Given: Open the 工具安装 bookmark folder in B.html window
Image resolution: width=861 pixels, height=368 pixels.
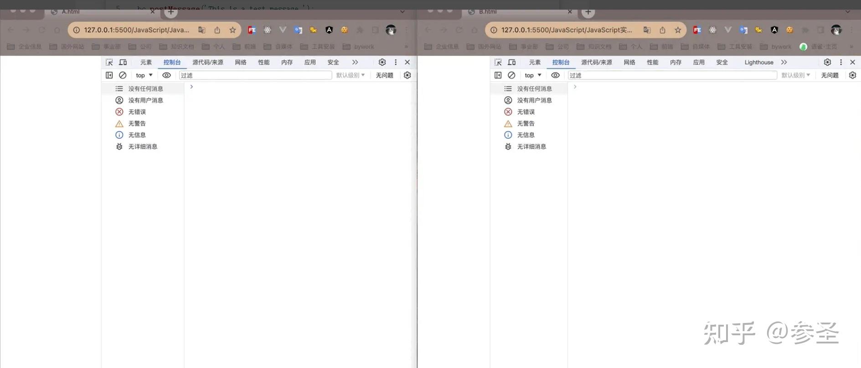Looking at the screenshot, I should pos(735,46).
